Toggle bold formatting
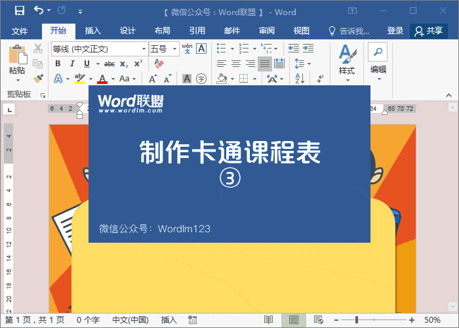This screenshot has height=328, width=459. tap(58, 64)
